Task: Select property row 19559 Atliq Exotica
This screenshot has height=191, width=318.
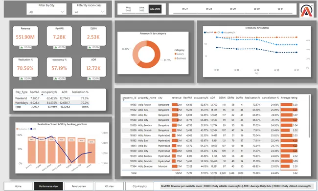Action: 210,125
